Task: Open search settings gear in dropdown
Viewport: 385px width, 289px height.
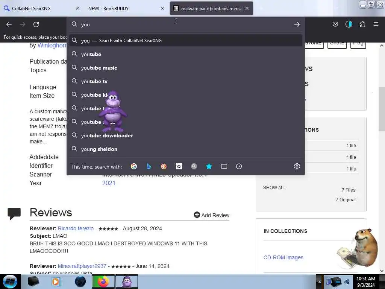Action: (x=297, y=166)
